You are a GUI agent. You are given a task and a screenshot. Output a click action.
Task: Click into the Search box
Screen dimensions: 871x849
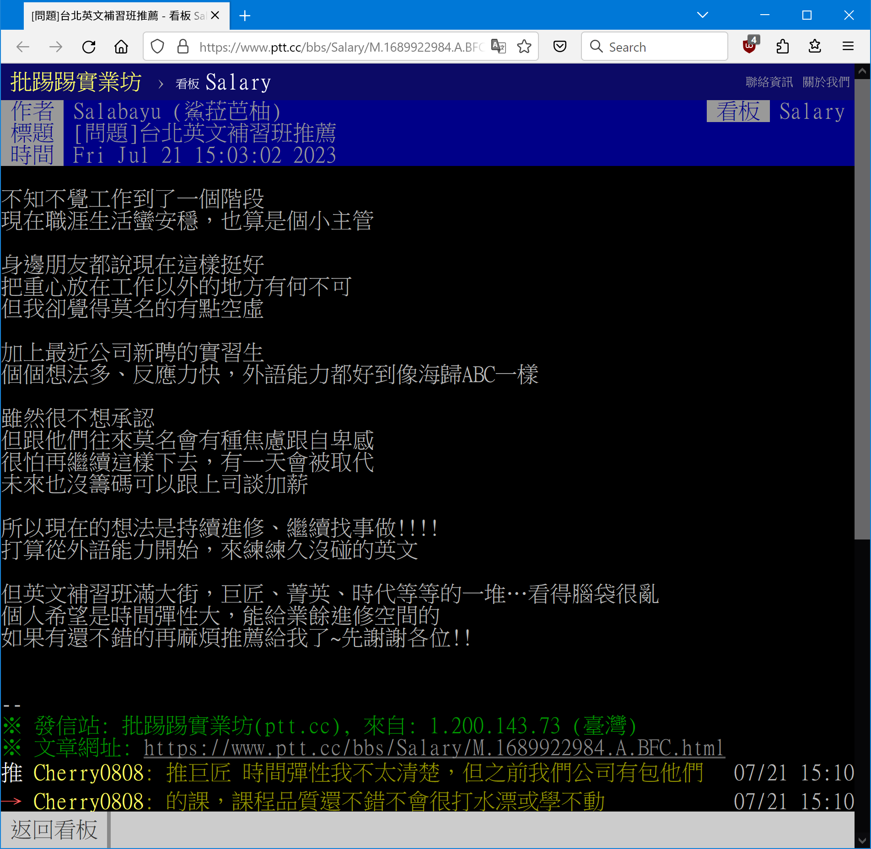point(655,47)
